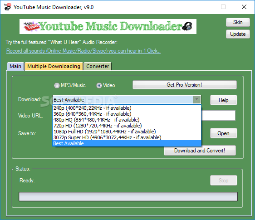
Task: Choose 3072p Super HD (4906*3072) option
Action: (127, 137)
